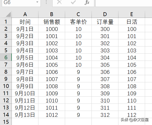Select row 15 header

click(6, 122)
